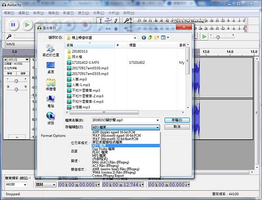Screen dimensions: 262x200
Task: Select file 水槌聲.mp3
Action: 78,107
